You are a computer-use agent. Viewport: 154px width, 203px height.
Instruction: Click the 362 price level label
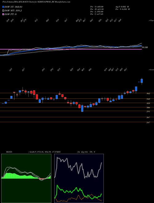148,94
